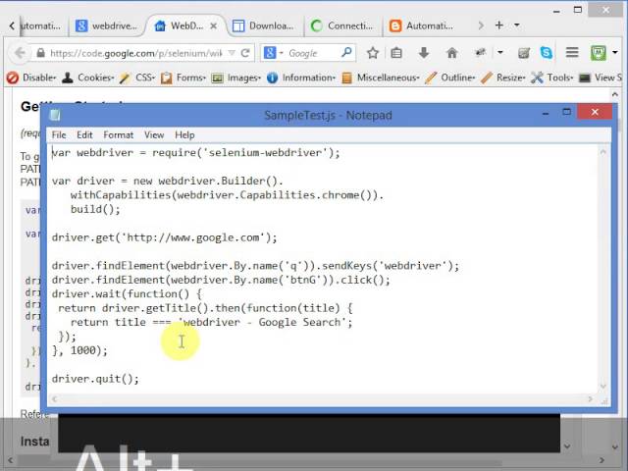Screen dimensions: 628x471
Task: Click the browser page scroll-up arrow
Action: pyautogui.click(x=615, y=94)
